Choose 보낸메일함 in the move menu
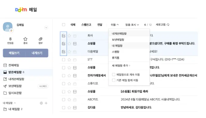206x118 pixels. point(129,40)
